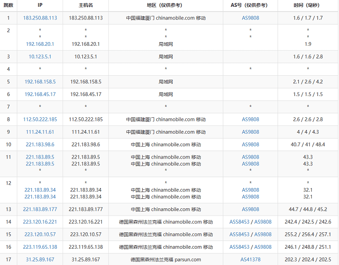Select hostname cell 183.250.88.113
The width and height of the screenshot is (339, 265).
click(85, 18)
